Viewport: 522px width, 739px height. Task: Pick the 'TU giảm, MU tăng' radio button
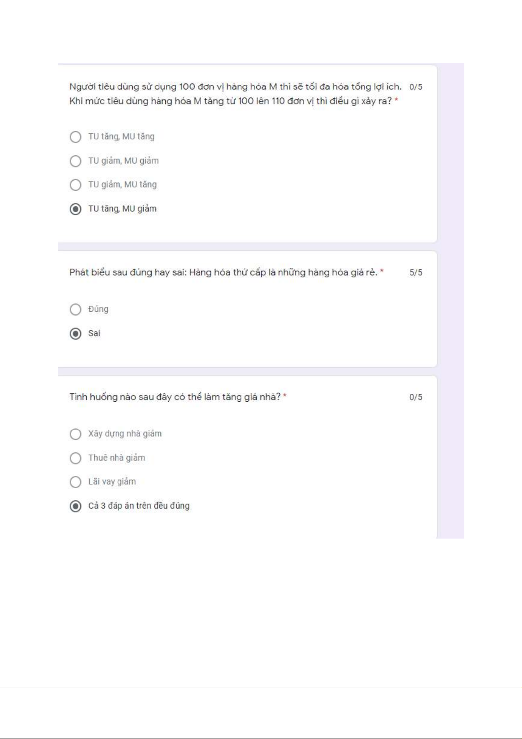click(x=75, y=185)
